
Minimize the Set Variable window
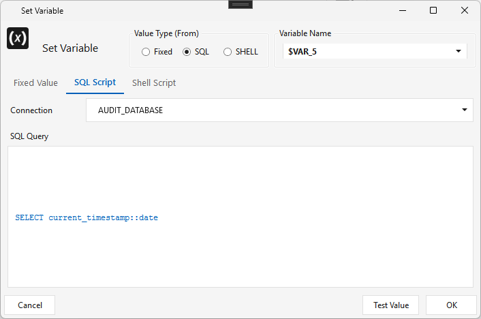403,11
